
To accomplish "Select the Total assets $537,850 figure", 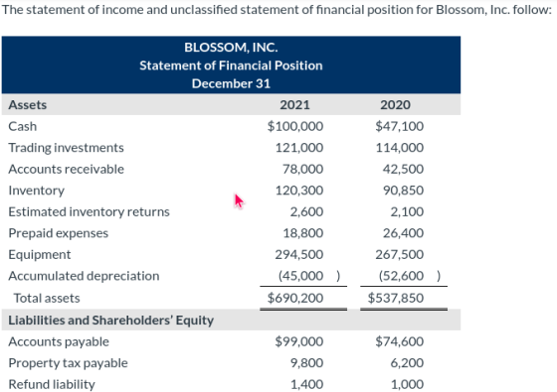I will tap(396, 298).
